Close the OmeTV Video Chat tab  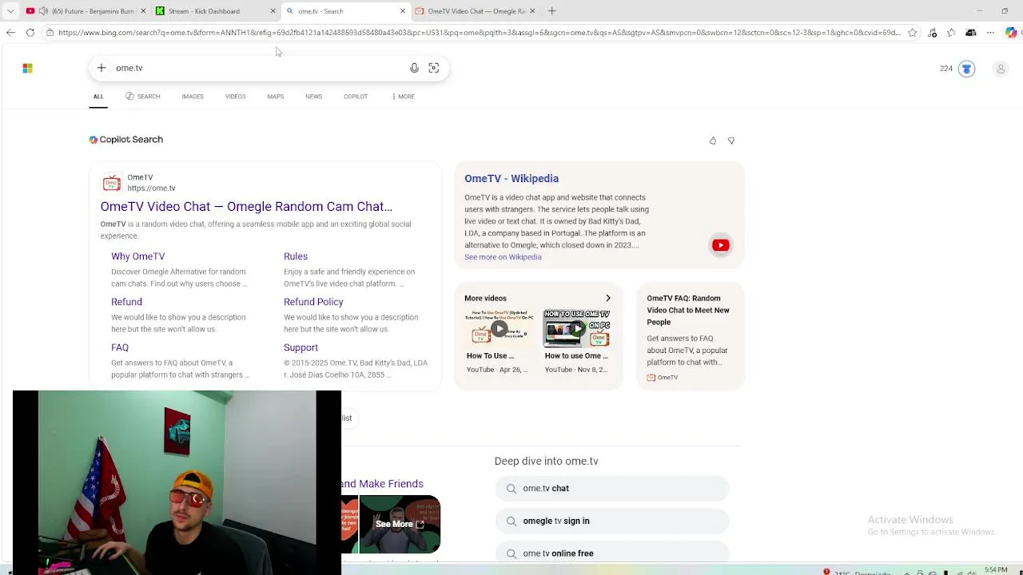(532, 11)
